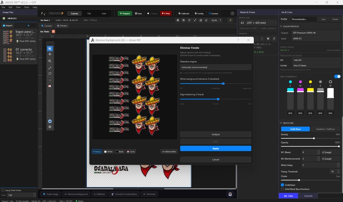Image resolution: width=343 pixels, height=202 pixels.
Task: Open the gear tool in the canvas toolbox
Action: click(x=50, y=127)
